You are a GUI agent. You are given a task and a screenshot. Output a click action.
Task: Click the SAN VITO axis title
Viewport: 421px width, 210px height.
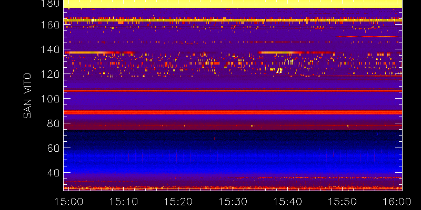tap(27, 96)
